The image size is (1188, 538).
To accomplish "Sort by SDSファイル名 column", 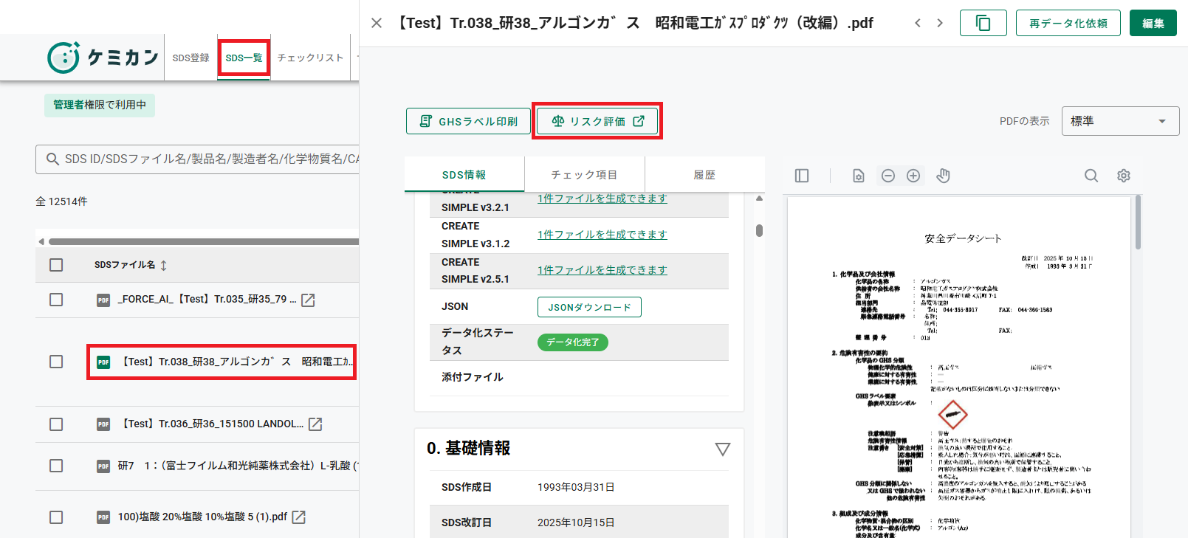I will tap(131, 265).
